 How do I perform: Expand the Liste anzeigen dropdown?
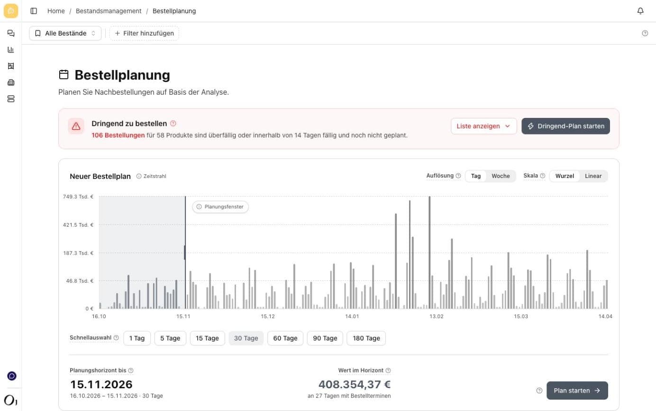point(483,126)
